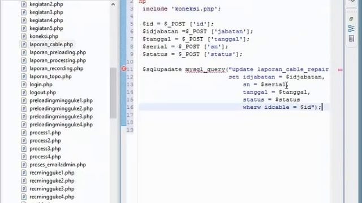The height and width of the screenshot is (203, 362).
Task: Open preloadingmingguke4.php
Action: click(x=61, y=125)
